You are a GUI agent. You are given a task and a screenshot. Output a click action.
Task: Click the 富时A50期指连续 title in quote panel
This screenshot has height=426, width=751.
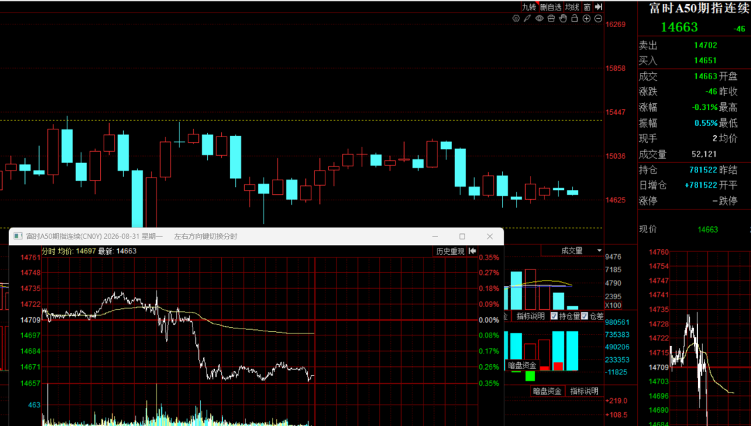700,8
